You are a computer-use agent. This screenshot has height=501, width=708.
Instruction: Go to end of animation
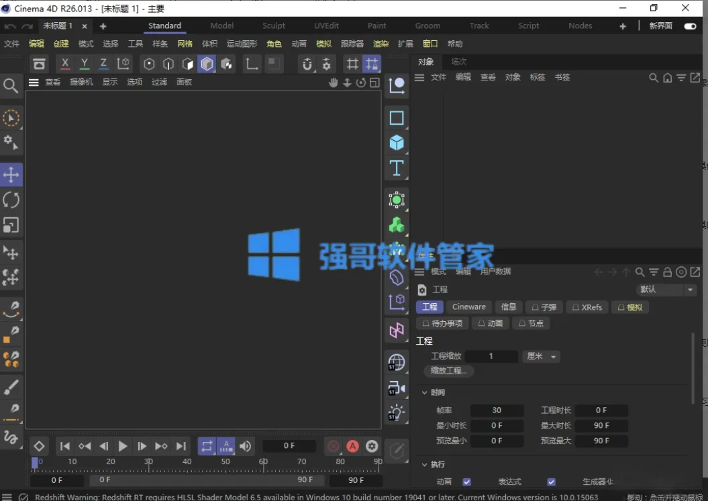(x=181, y=447)
